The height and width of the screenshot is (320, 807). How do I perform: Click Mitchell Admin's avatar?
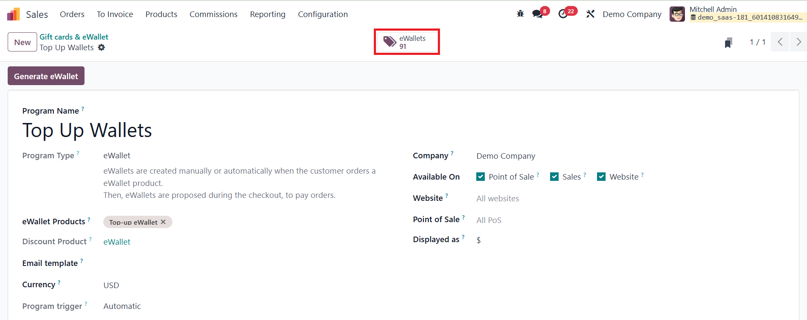(677, 14)
